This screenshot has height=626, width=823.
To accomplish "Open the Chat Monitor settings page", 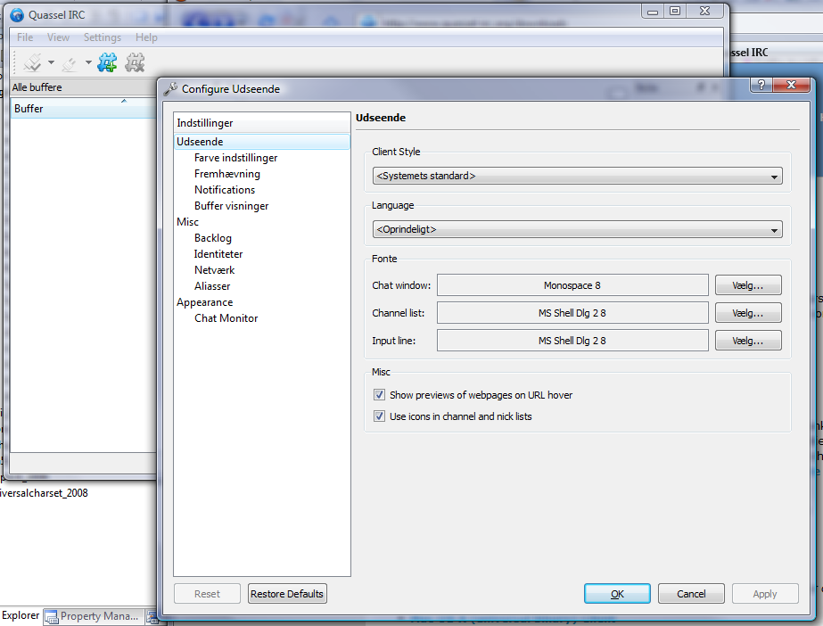I will point(226,318).
